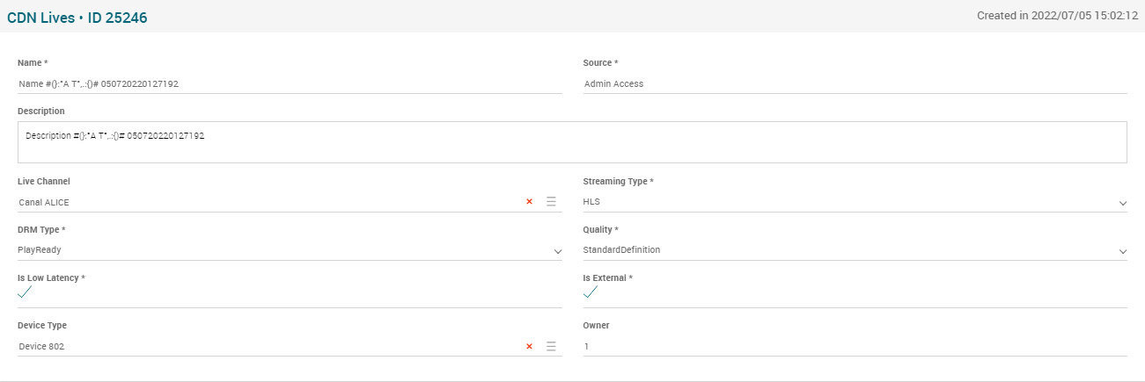
Task: Open the Live Channel selection list icon
Action: (x=551, y=202)
